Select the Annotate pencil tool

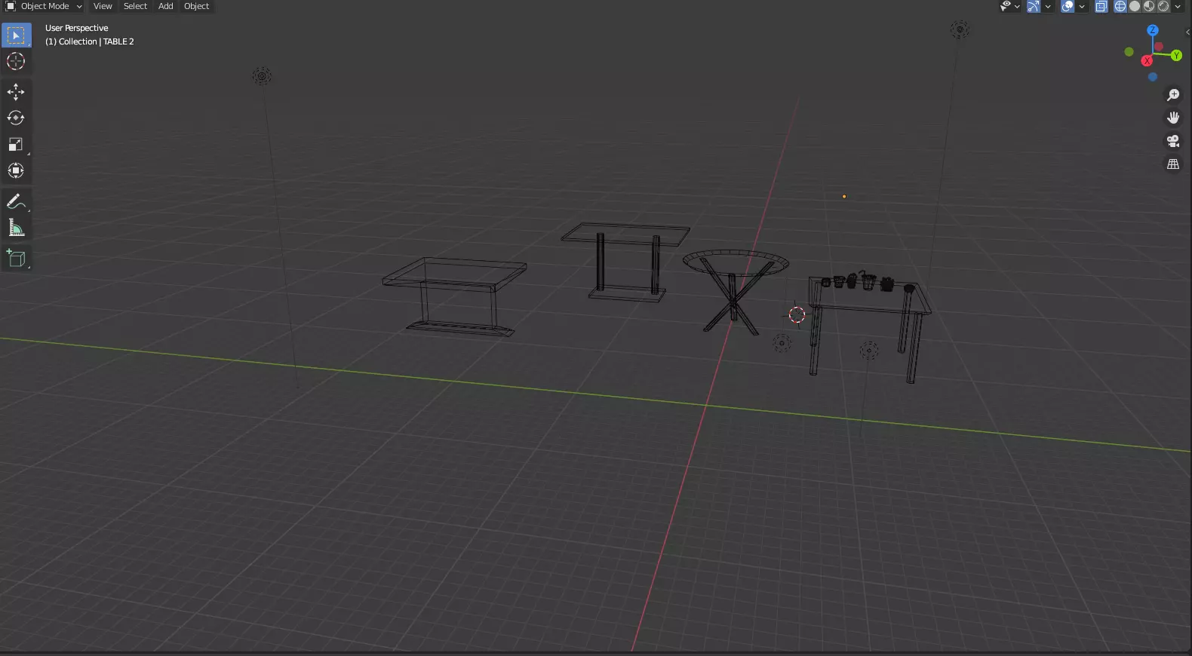[16, 202]
